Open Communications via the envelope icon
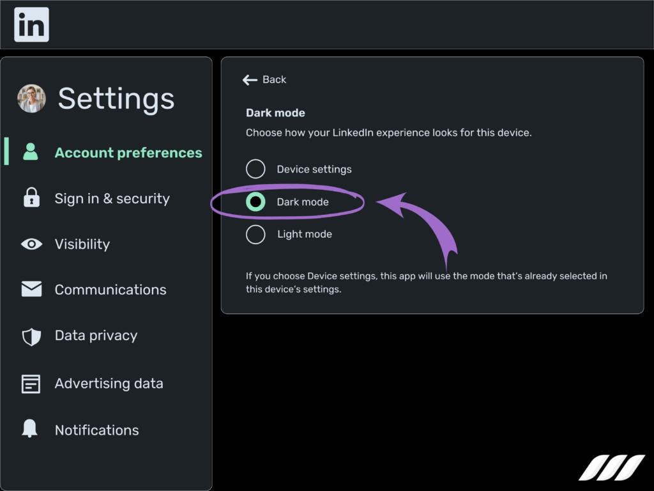This screenshot has height=491, width=654. [x=31, y=289]
